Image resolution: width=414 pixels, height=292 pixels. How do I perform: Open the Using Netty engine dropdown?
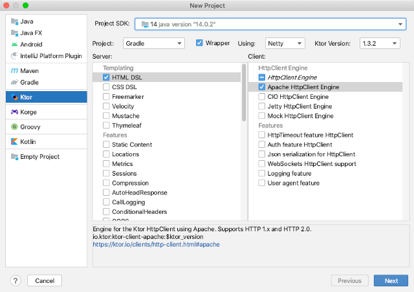click(285, 43)
